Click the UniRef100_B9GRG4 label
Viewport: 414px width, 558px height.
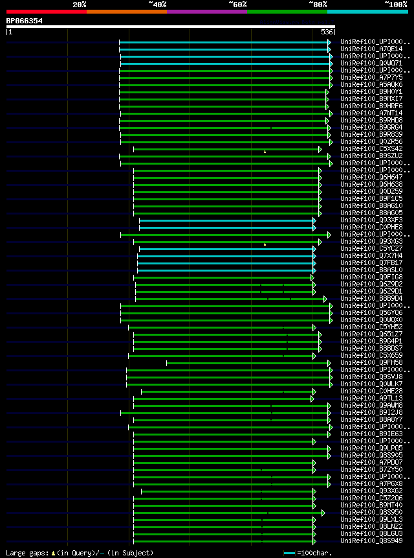371,128
